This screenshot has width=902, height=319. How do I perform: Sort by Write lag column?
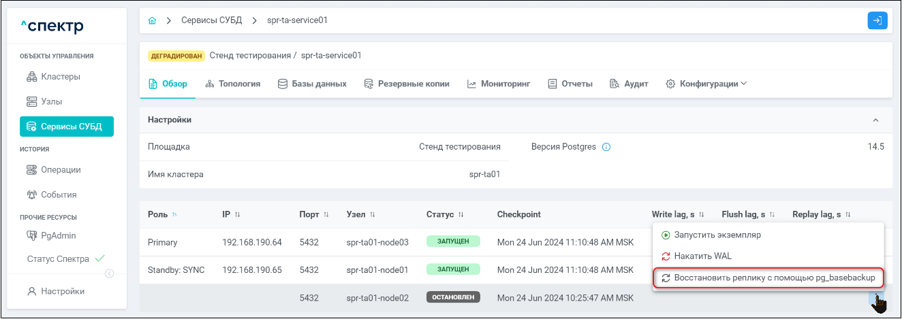point(701,215)
